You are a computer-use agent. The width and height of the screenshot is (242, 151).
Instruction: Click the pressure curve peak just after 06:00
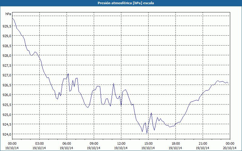tap(68, 74)
